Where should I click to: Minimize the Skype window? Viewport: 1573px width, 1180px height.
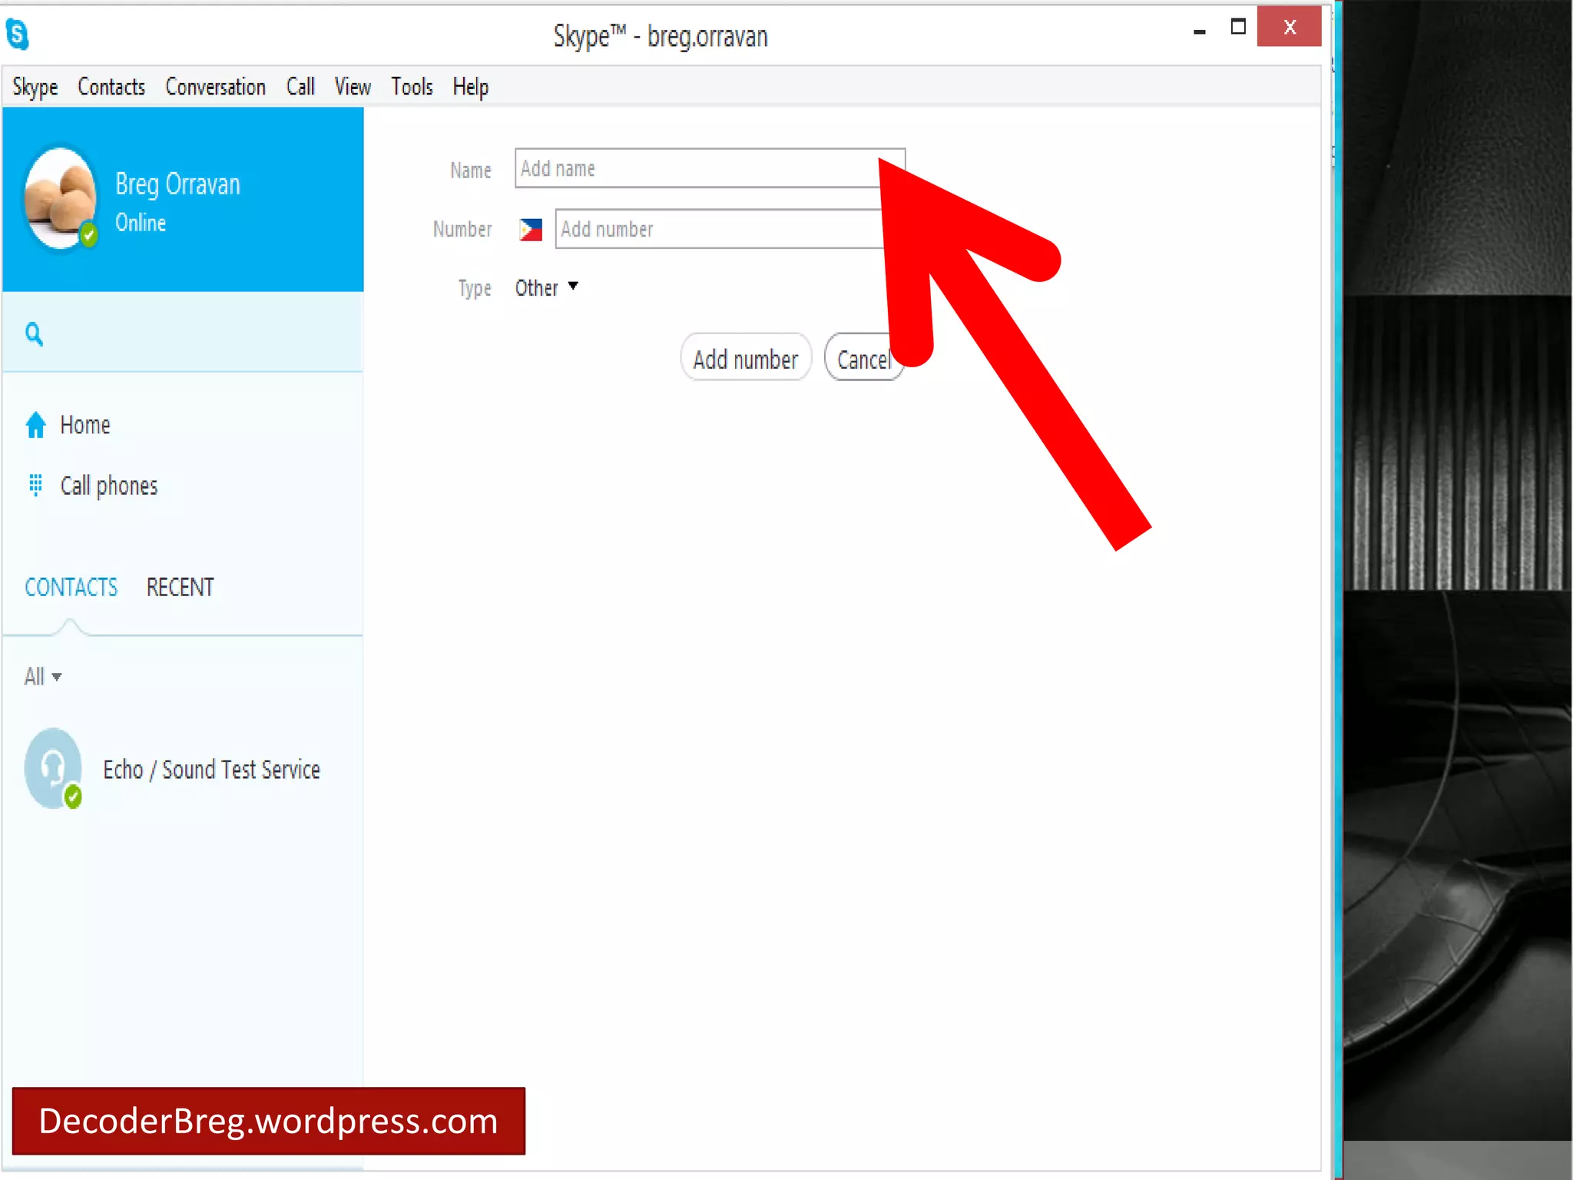(x=1200, y=31)
